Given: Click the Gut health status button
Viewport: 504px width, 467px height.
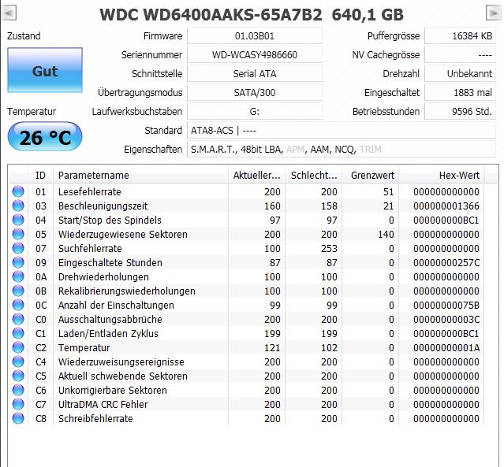Looking at the screenshot, I should pos(45,71).
